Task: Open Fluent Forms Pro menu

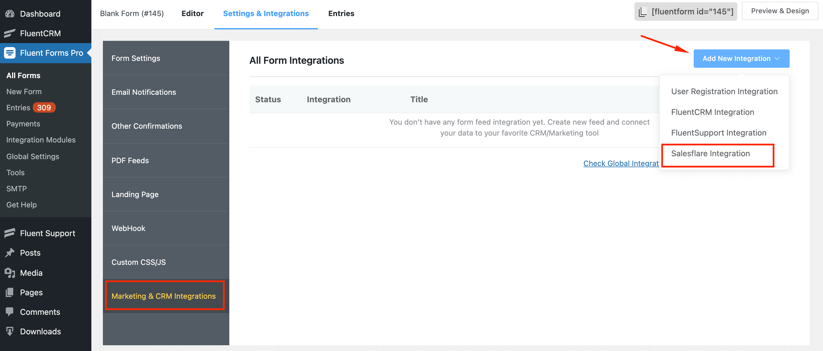Action: (46, 53)
